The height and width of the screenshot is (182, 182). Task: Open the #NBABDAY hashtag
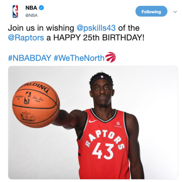pos(30,58)
